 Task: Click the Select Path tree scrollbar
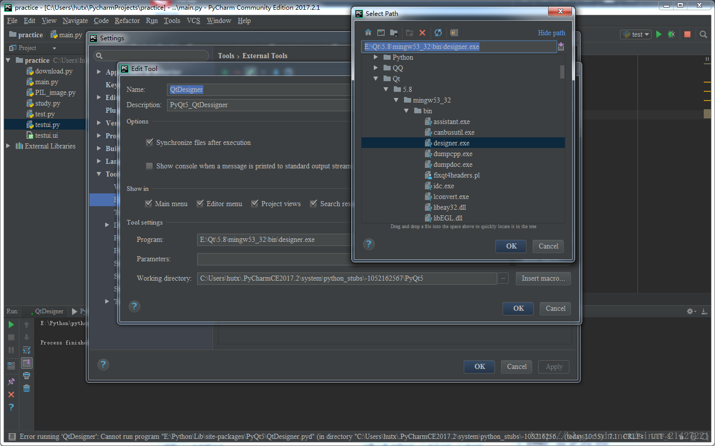[x=562, y=72]
